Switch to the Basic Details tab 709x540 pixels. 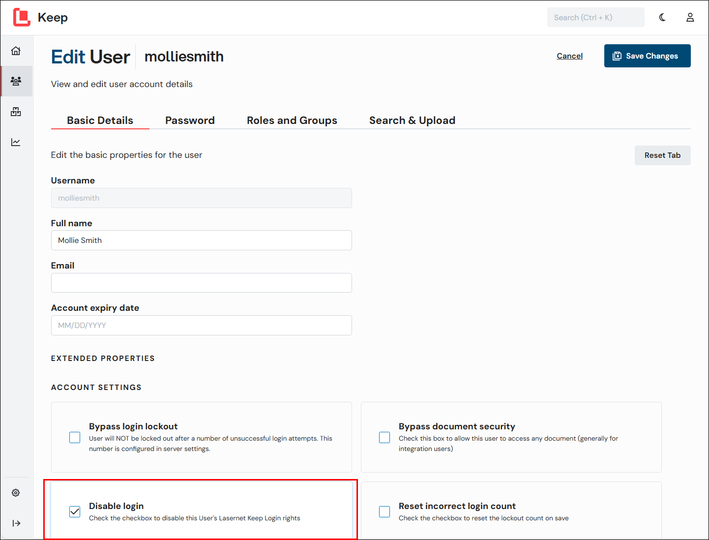click(100, 120)
